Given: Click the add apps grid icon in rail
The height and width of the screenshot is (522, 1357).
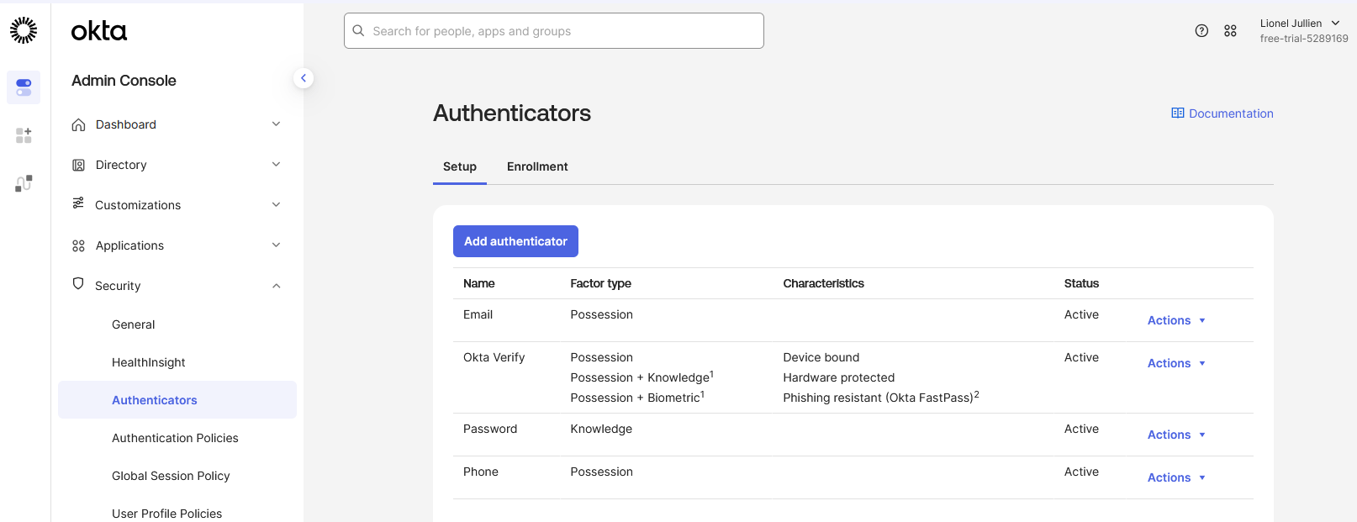Looking at the screenshot, I should [24, 135].
